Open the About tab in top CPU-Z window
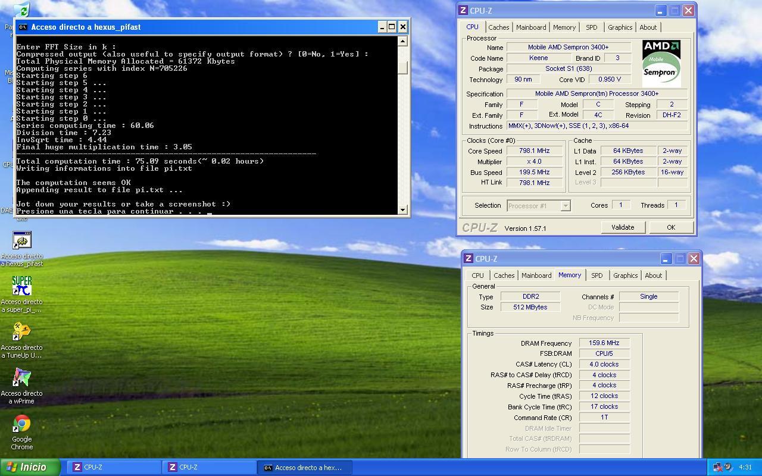Viewport: 762px width, 476px height. pyautogui.click(x=648, y=27)
